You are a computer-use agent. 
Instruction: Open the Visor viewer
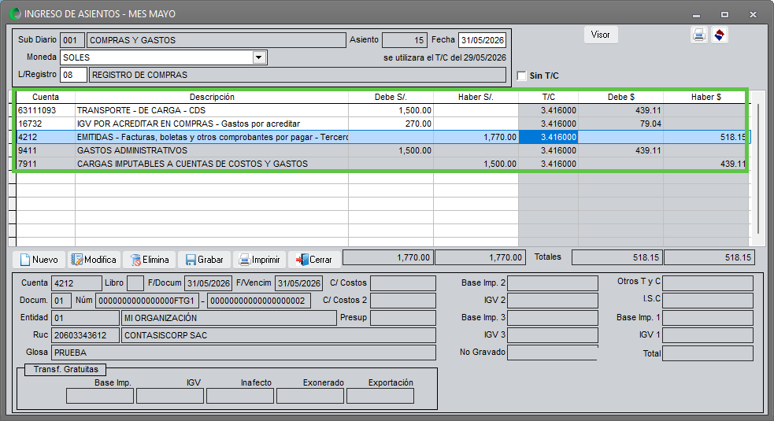pyautogui.click(x=601, y=35)
